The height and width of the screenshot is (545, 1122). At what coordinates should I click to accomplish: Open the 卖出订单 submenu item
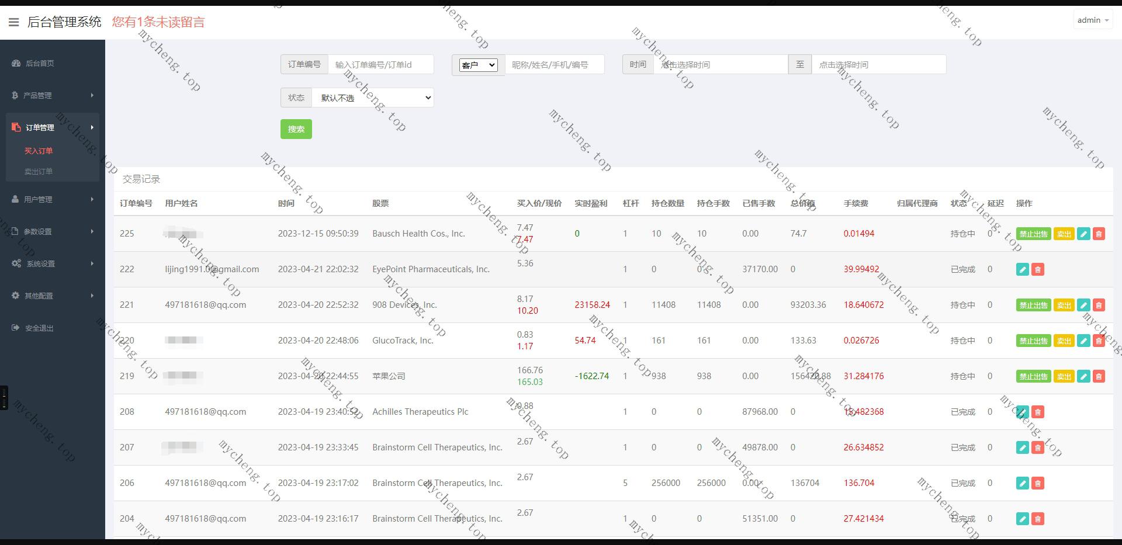pyautogui.click(x=39, y=171)
